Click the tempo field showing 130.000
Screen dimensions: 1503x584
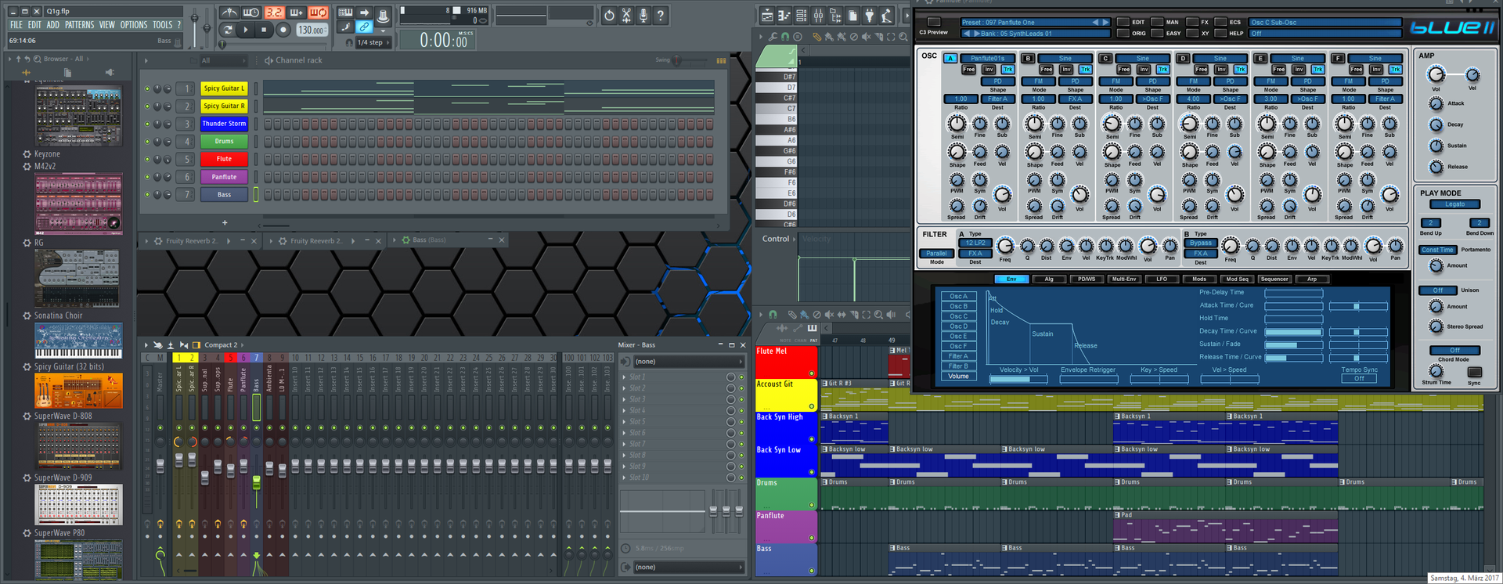tap(311, 30)
